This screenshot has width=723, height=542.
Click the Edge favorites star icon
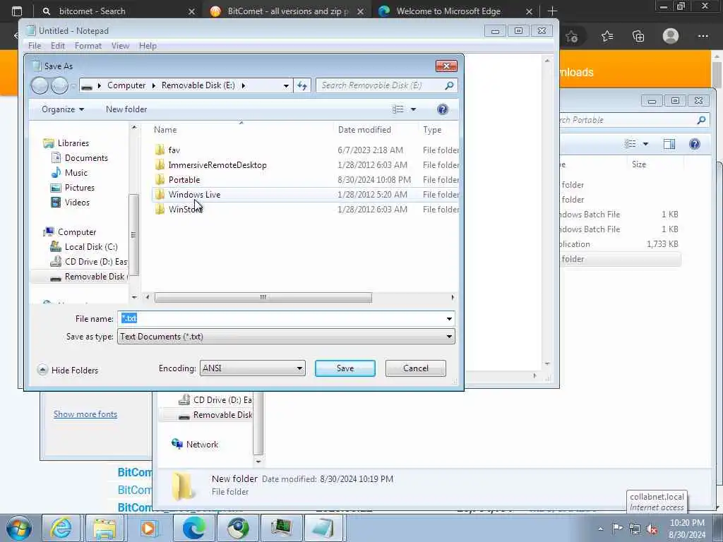[607, 36]
